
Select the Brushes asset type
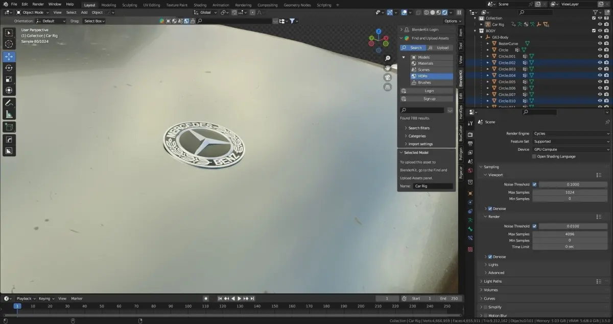click(x=432, y=83)
